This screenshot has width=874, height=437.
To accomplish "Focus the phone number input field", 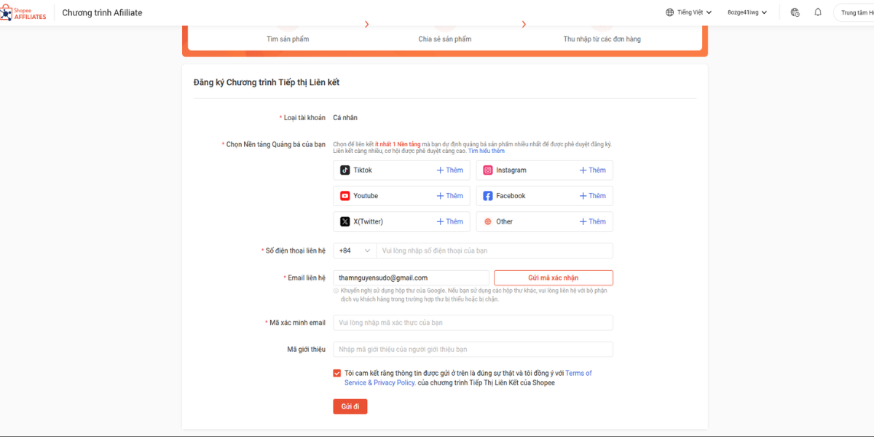I will pos(495,251).
